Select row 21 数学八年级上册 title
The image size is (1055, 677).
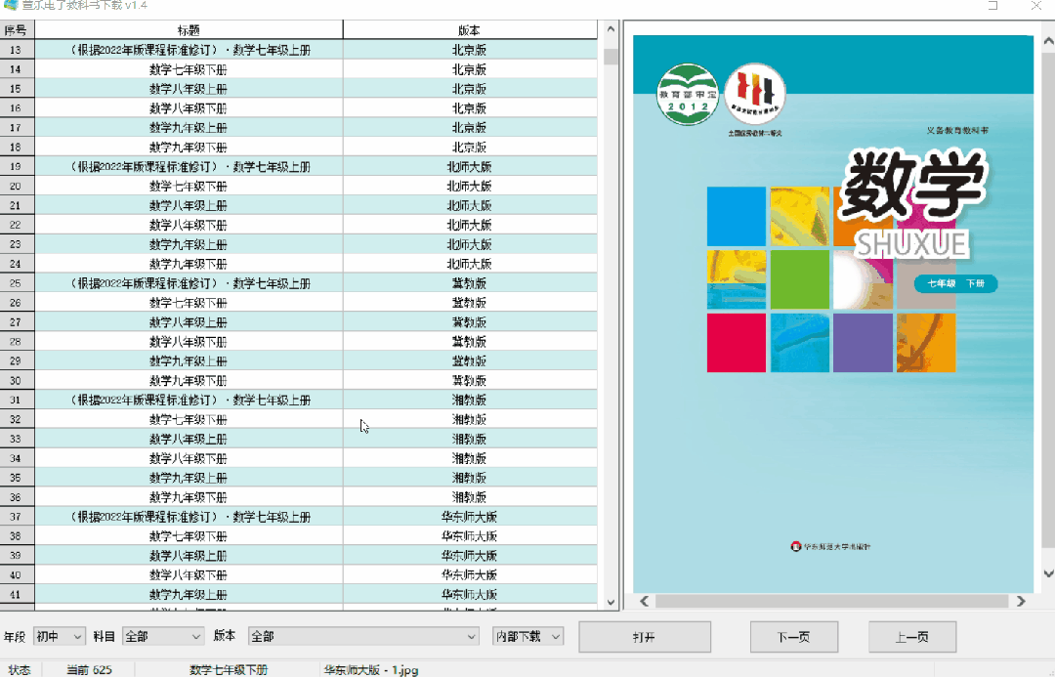pos(189,205)
